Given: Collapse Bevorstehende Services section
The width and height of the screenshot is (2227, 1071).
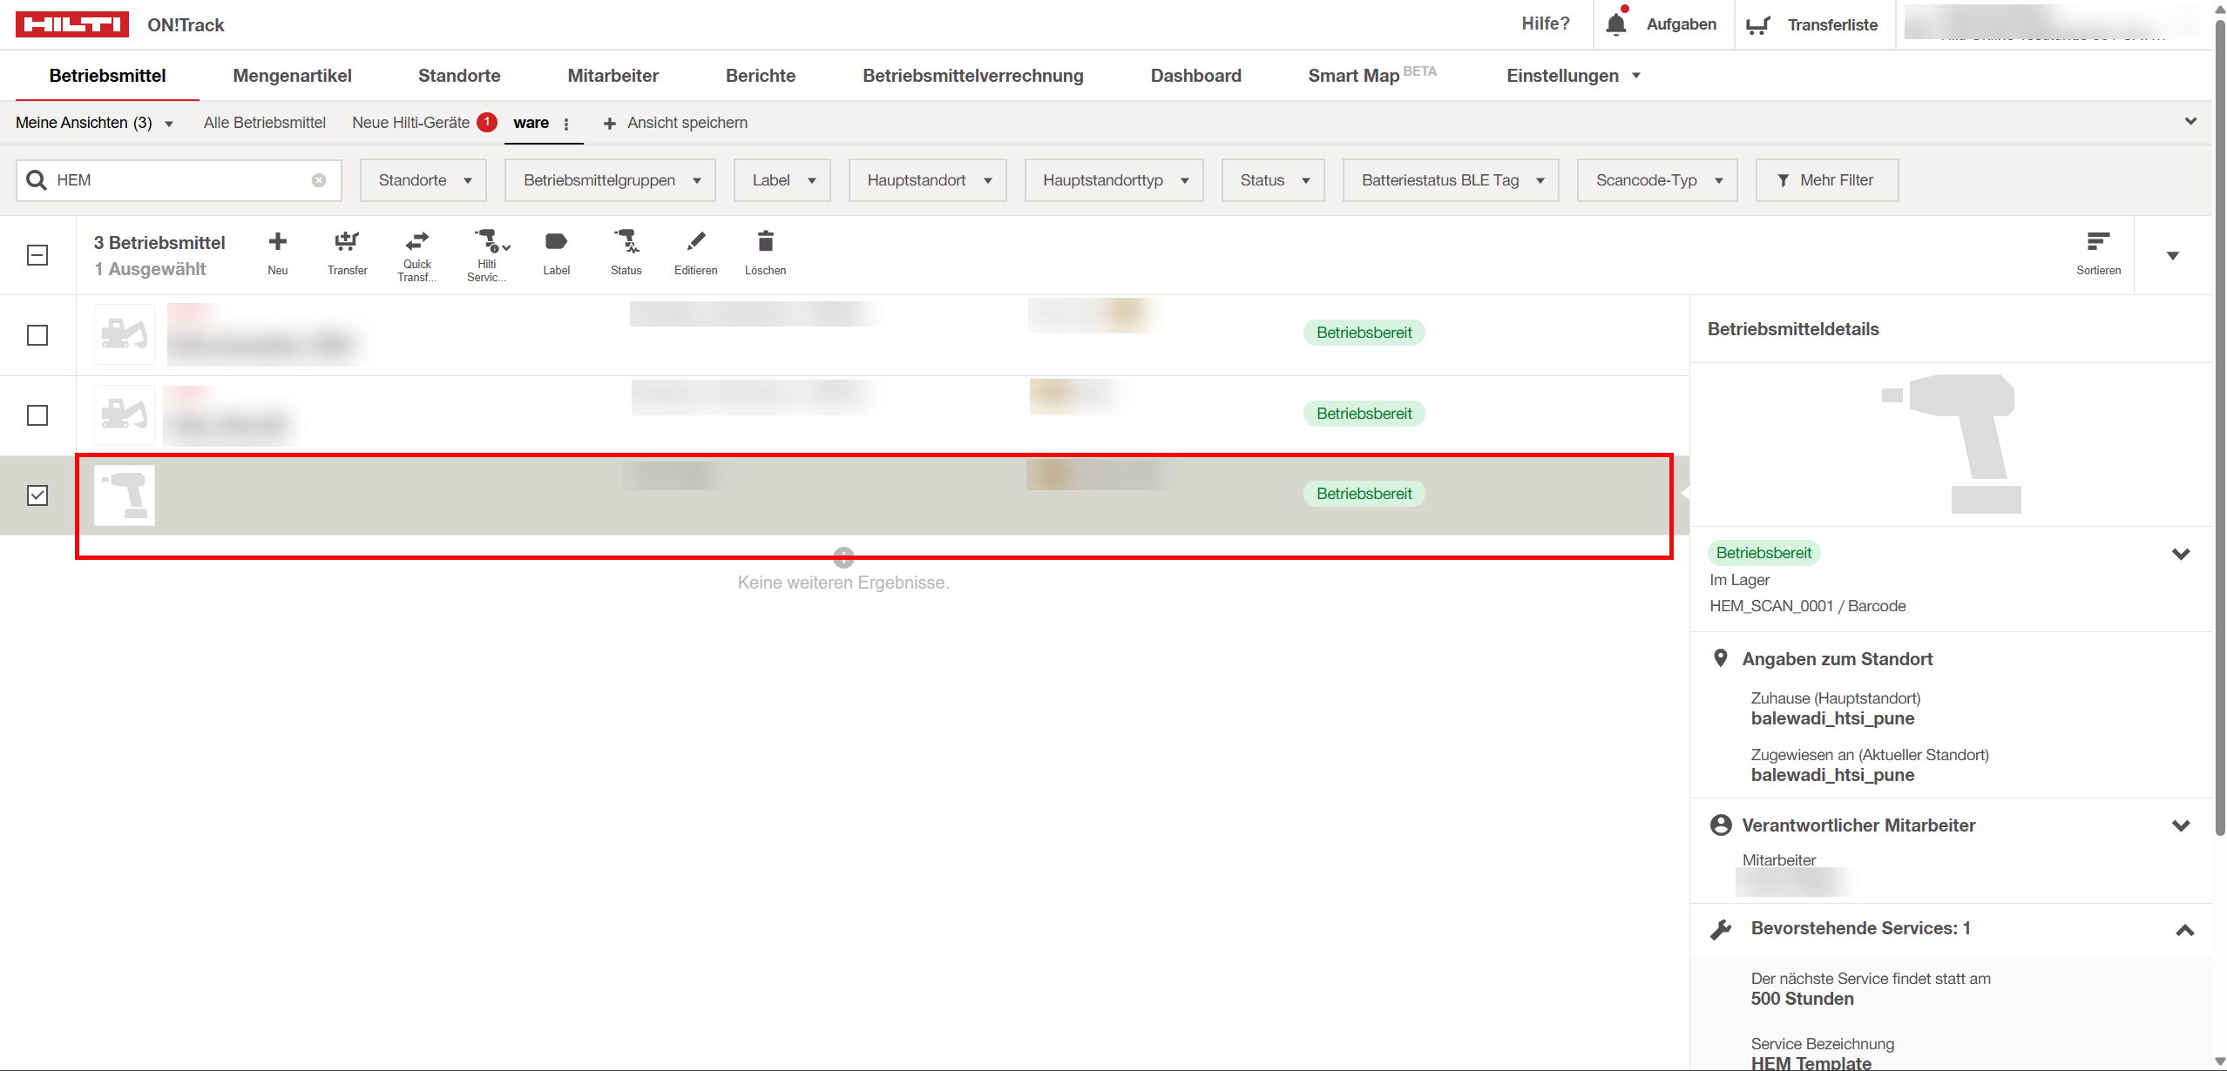Looking at the screenshot, I should pos(2184,930).
